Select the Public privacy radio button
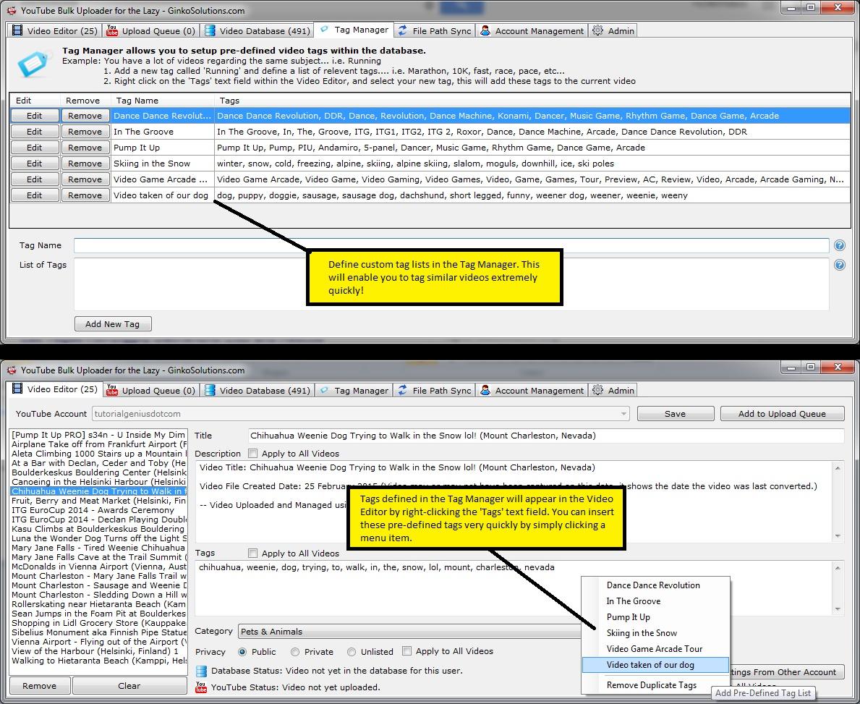The height and width of the screenshot is (704, 860). 242,652
